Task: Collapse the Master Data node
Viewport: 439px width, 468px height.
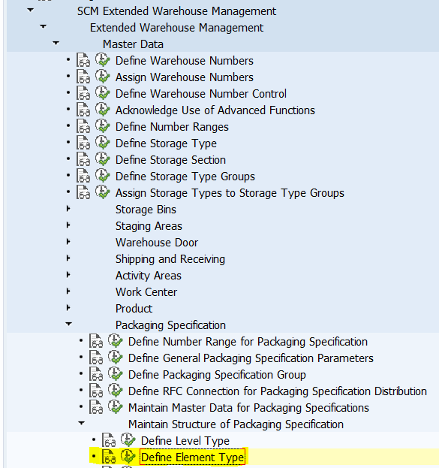Action: 56,44
